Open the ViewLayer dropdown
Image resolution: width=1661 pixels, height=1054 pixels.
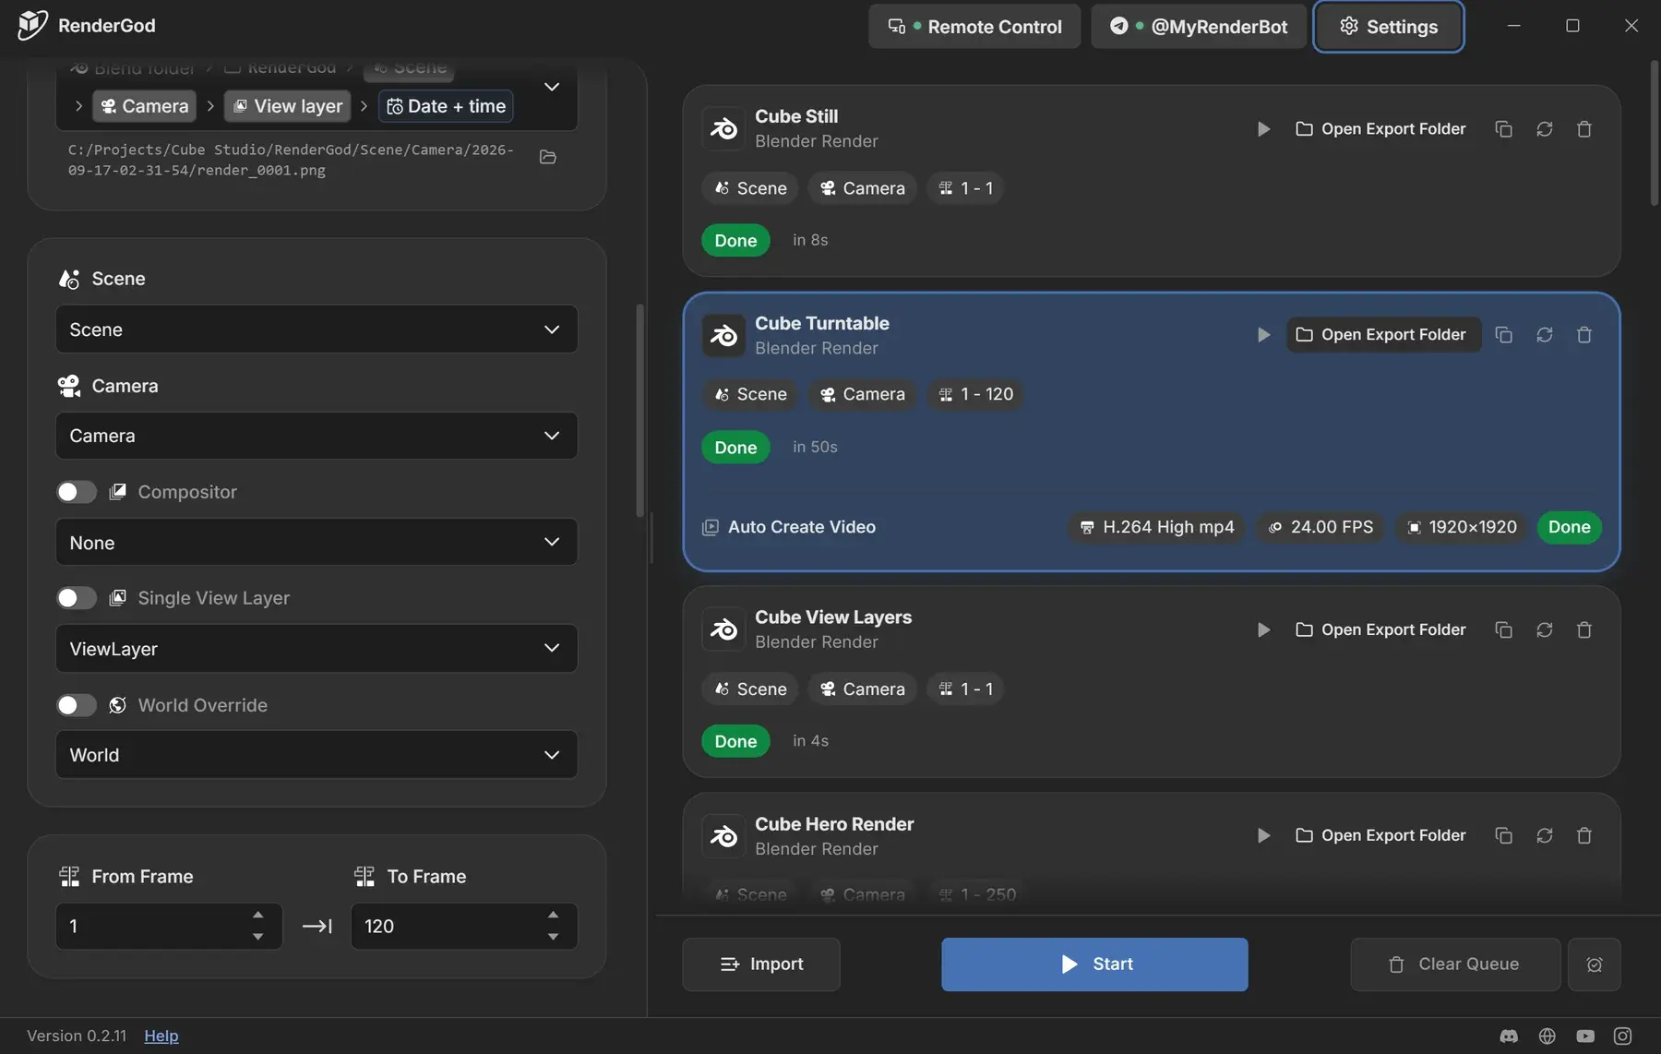[x=317, y=649]
